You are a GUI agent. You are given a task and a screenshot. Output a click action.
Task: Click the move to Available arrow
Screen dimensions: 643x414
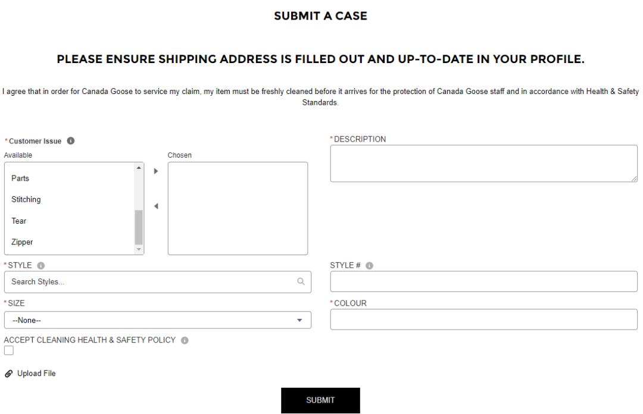[x=156, y=206]
